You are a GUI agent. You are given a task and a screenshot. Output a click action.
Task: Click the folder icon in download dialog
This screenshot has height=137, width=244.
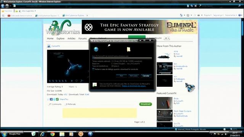[x=128, y=49]
